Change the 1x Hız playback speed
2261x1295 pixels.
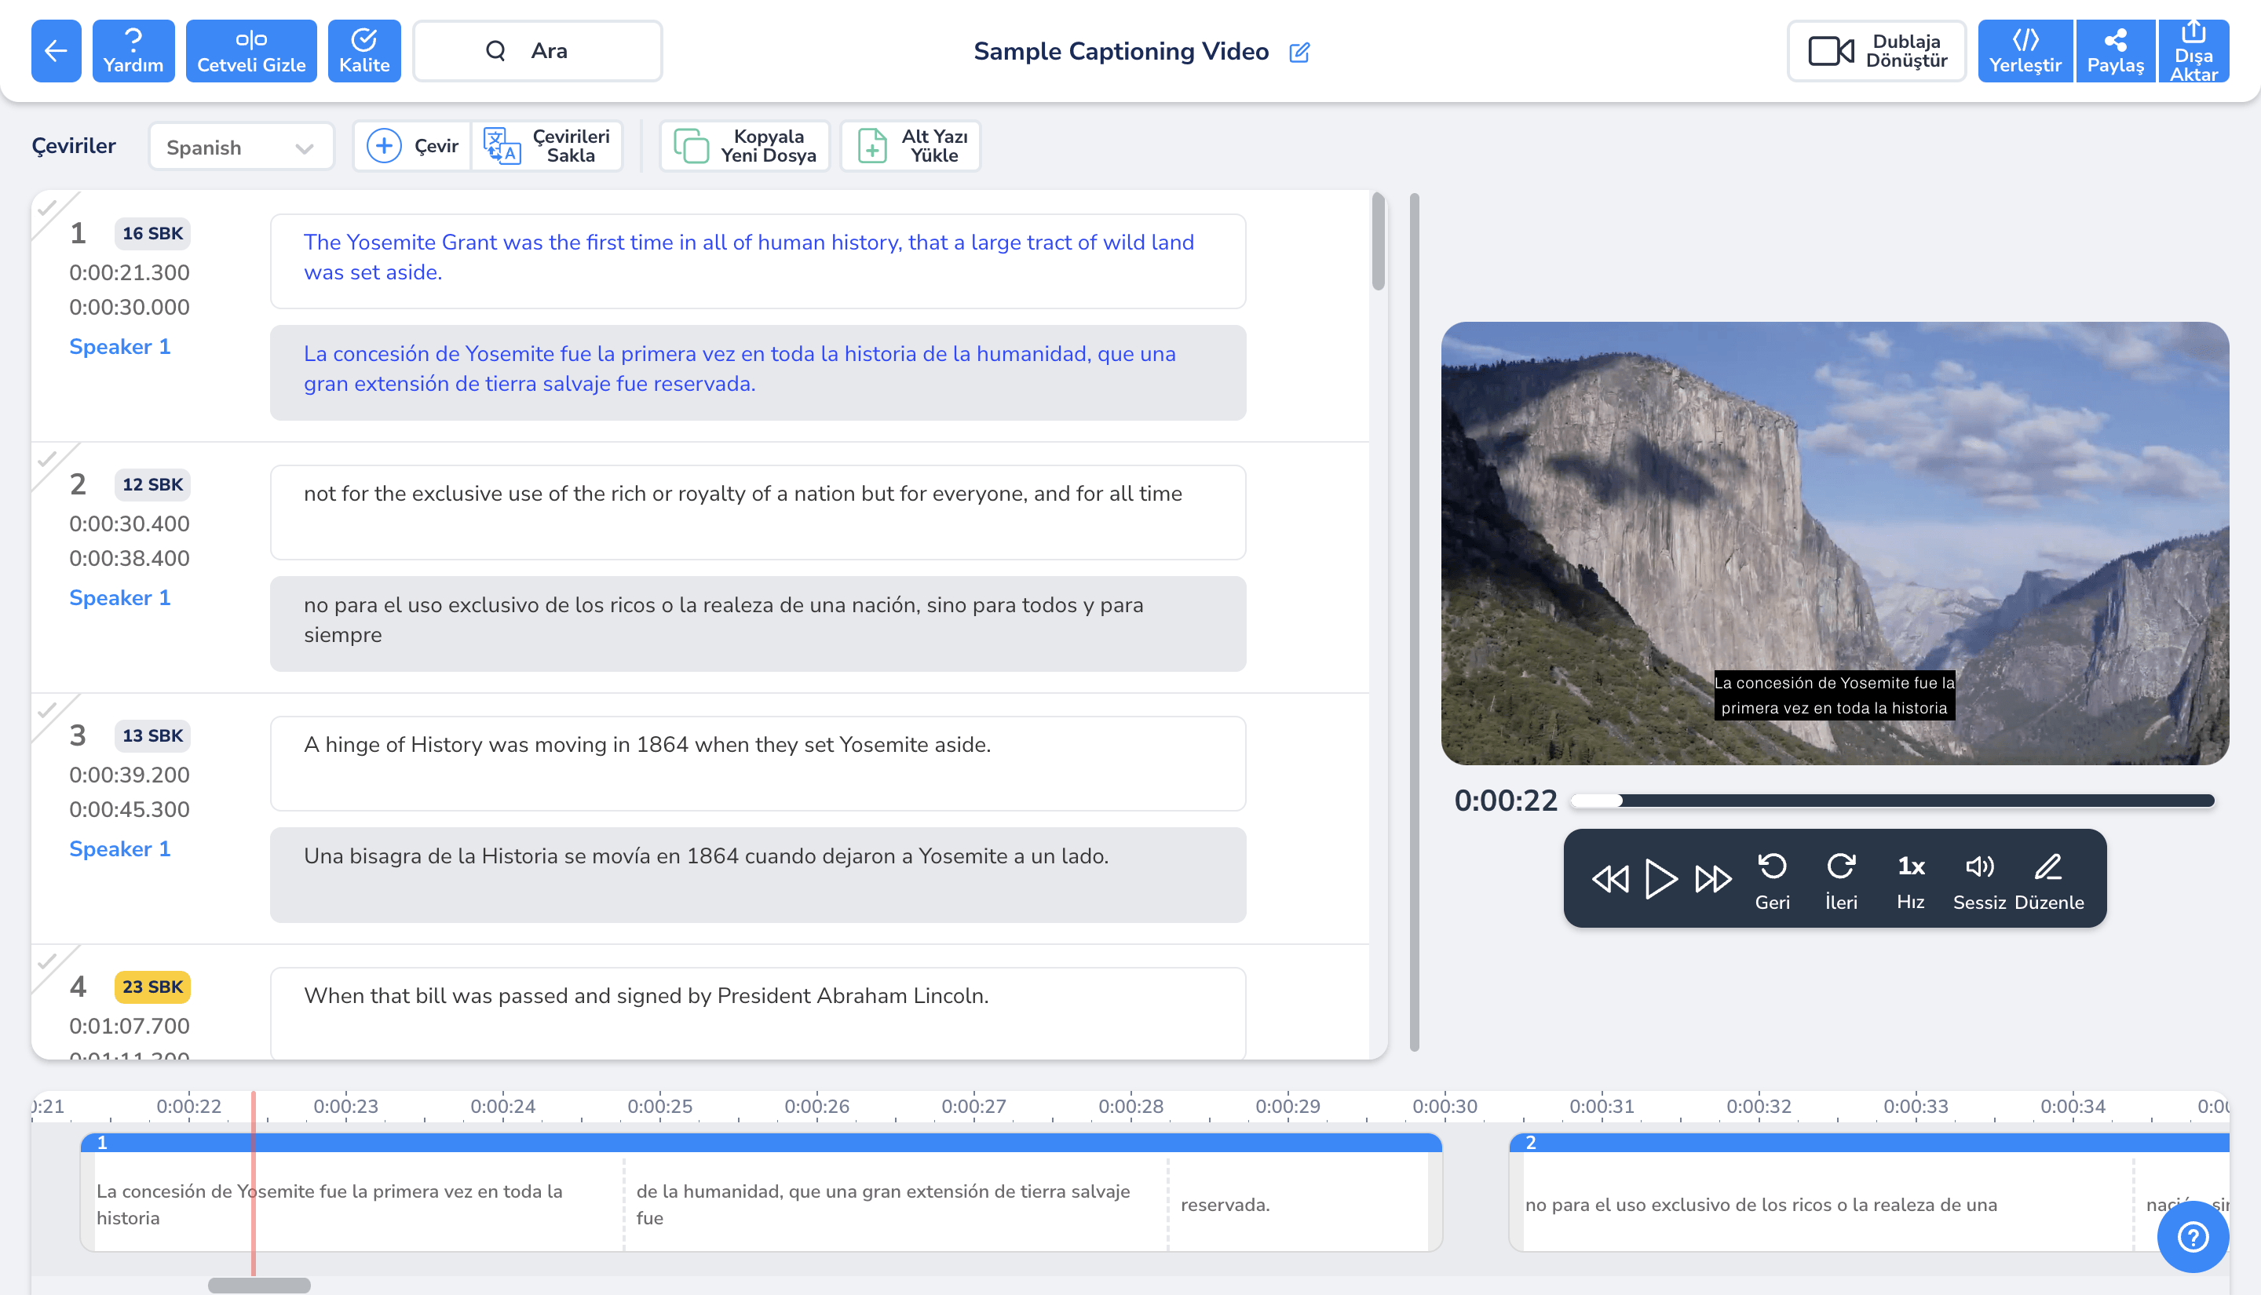point(1909,879)
